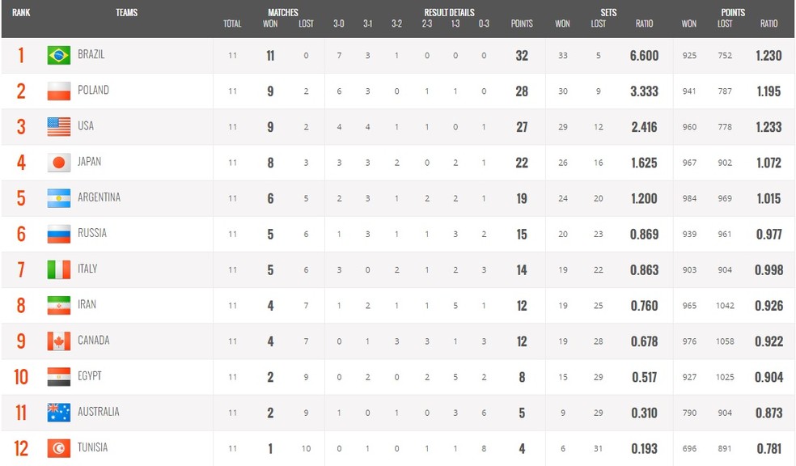Select Brazil's 32 points cell
The image size is (796, 466).
522,55
